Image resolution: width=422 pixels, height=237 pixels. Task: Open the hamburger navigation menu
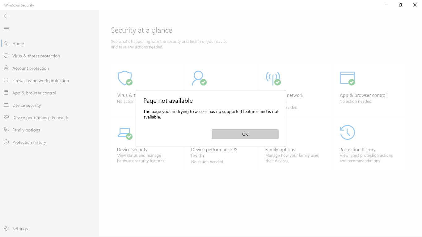click(6, 28)
